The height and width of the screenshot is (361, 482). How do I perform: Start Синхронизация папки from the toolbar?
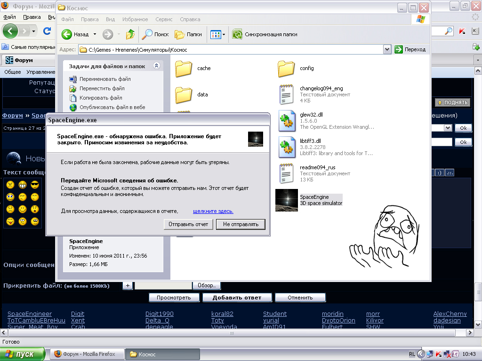tap(265, 34)
